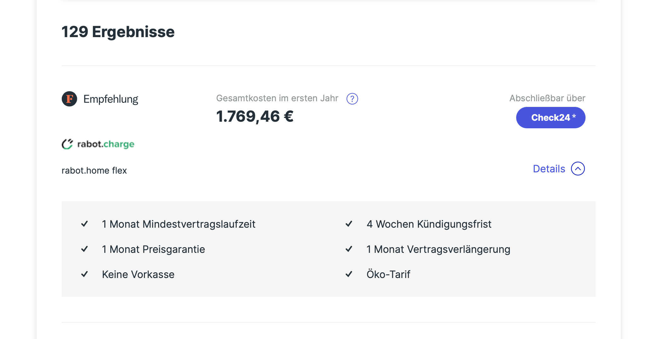This screenshot has height=339, width=658.
Task: Click the round "F" recommendation badge
Action: [x=69, y=99]
